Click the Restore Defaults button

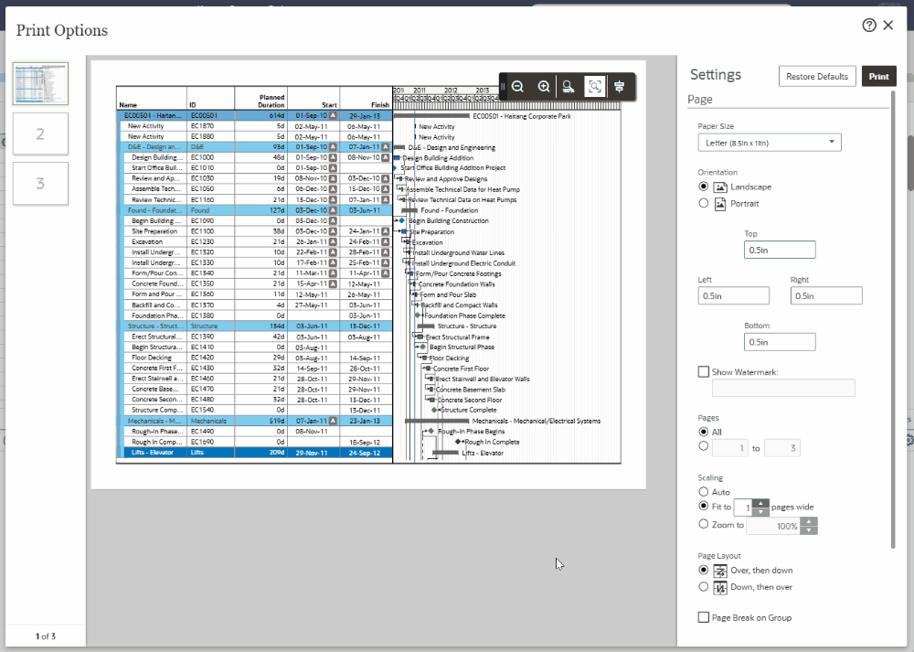[816, 77]
